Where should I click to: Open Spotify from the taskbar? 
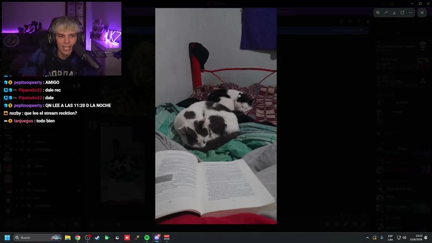click(147, 238)
